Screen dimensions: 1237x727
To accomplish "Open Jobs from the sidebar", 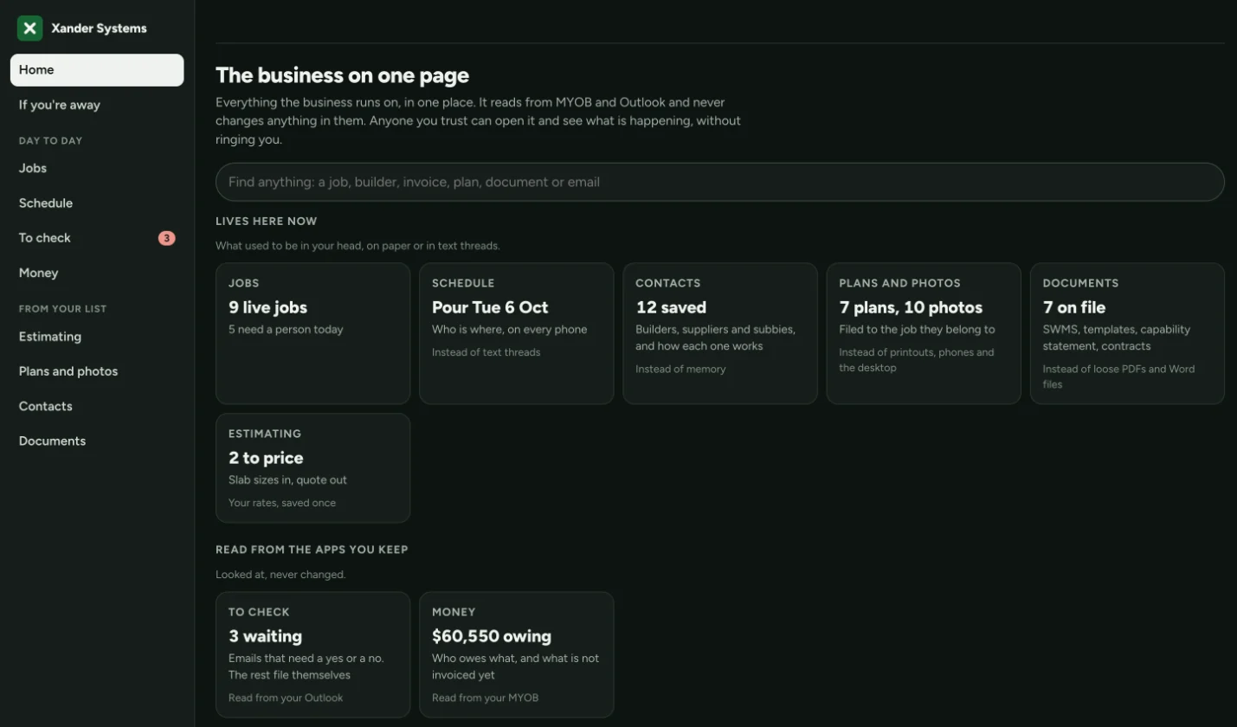I will (x=97, y=168).
